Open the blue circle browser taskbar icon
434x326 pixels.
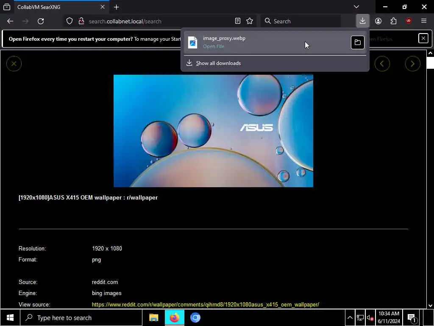click(195, 318)
